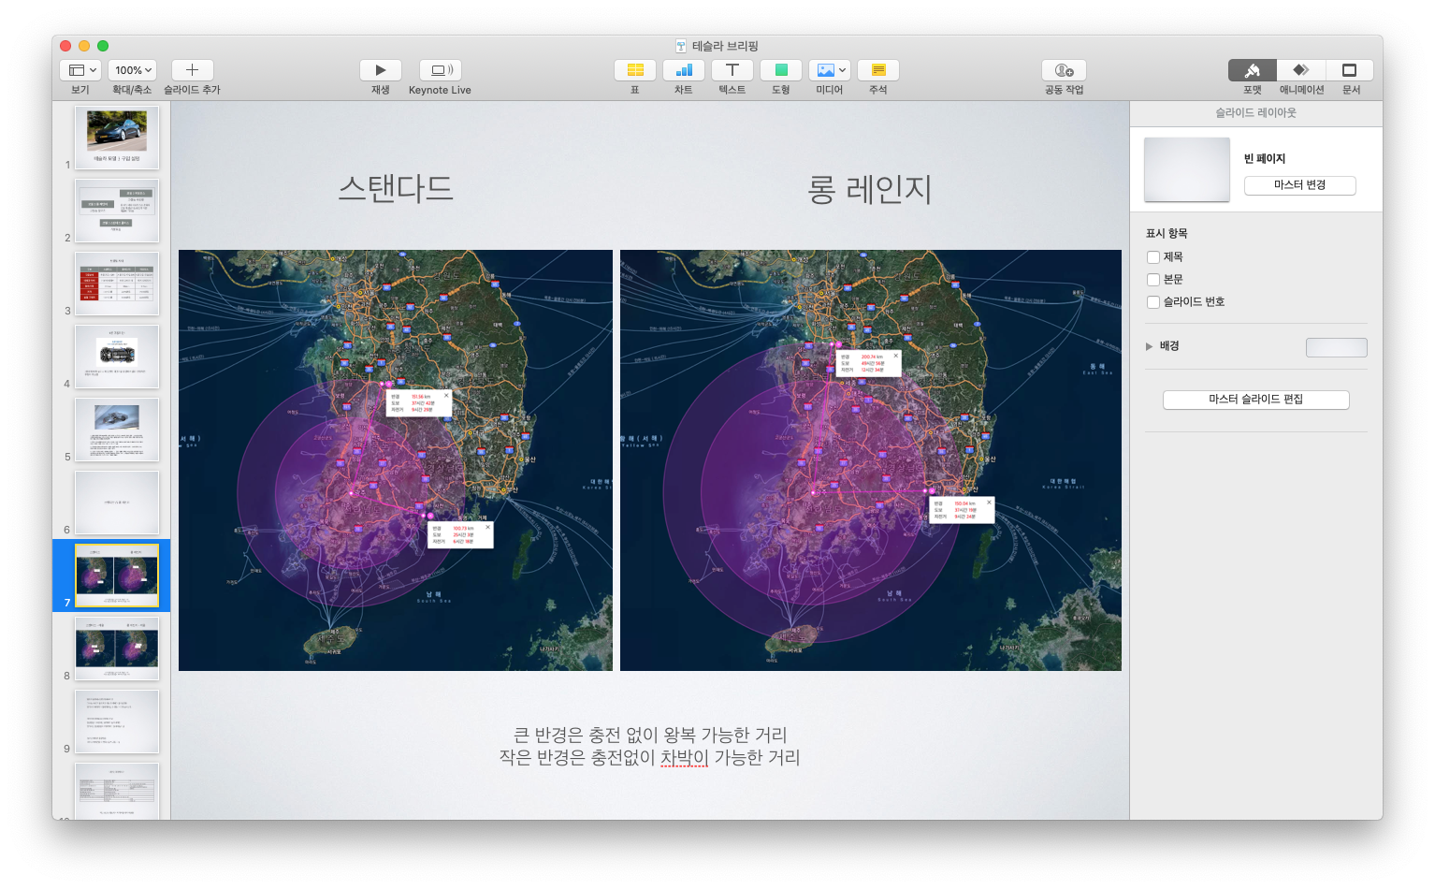Click the 슬라이드 레이아웃 panel header

pyautogui.click(x=1256, y=112)
